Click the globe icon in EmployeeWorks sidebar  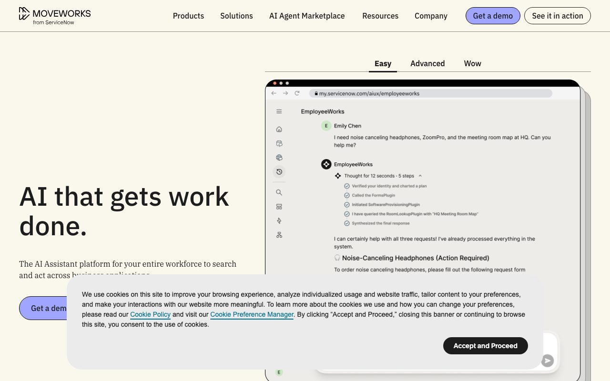point(279,158)
